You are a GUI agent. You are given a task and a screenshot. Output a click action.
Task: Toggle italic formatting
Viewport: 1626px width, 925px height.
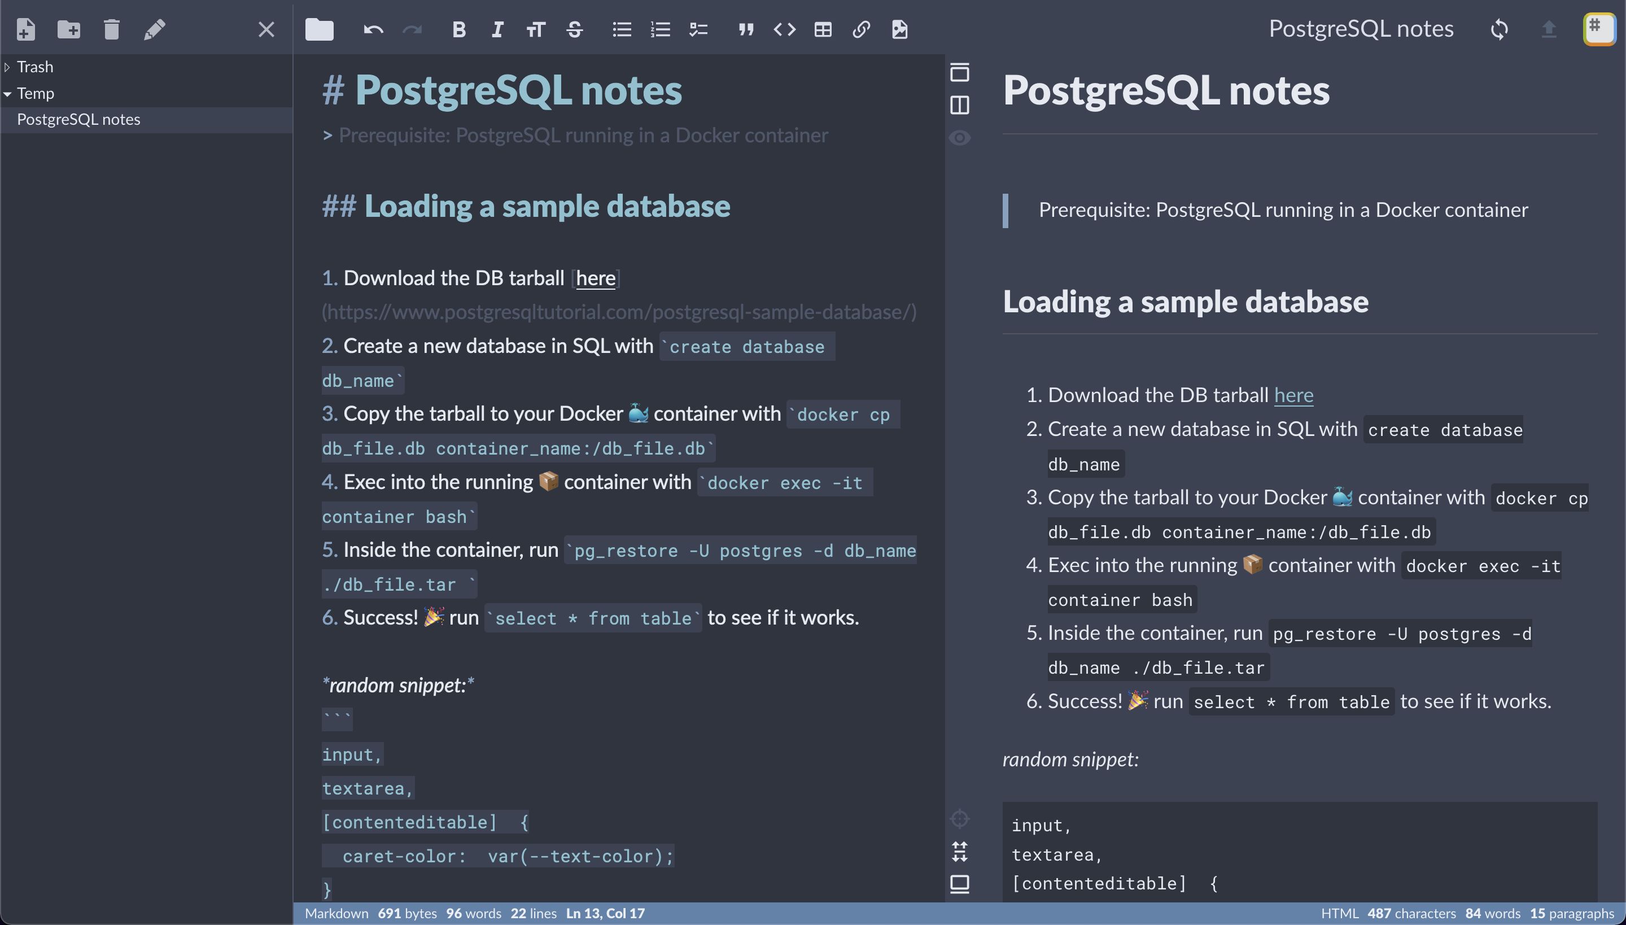coord(497,29)
